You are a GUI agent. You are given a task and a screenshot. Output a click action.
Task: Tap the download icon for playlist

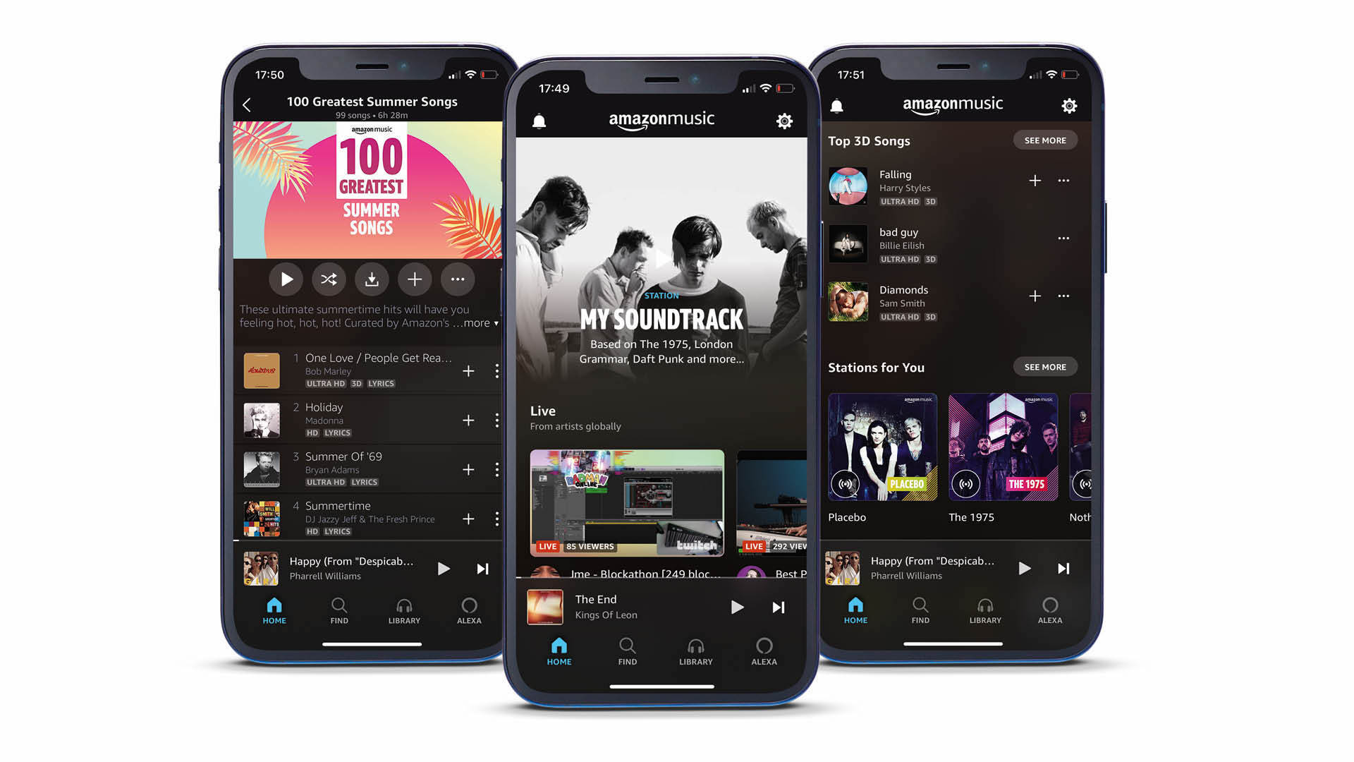tap(371, 280)
